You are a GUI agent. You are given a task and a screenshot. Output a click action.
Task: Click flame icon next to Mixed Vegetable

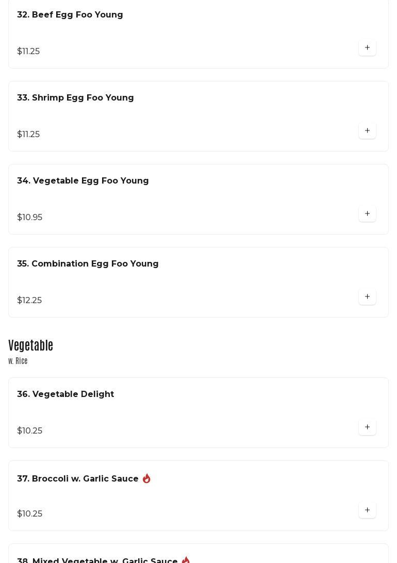[186, 560]
